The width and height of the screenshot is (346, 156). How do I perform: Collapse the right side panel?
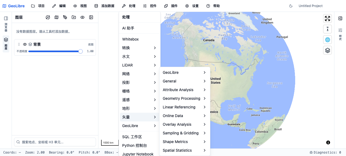(x=340, y=18)
